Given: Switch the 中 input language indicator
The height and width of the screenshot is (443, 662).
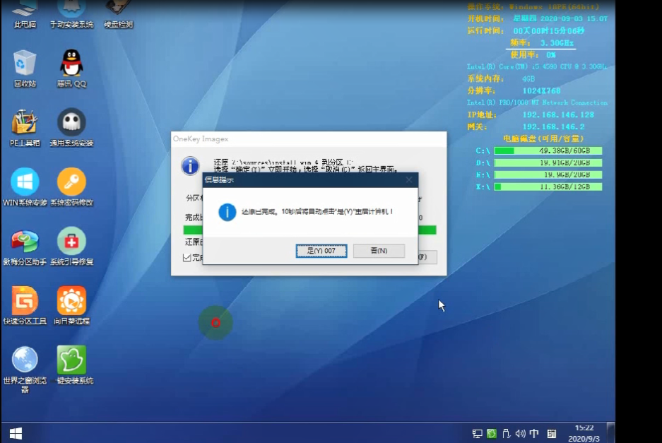Looking at the screenshot, I should pos(534,433).
